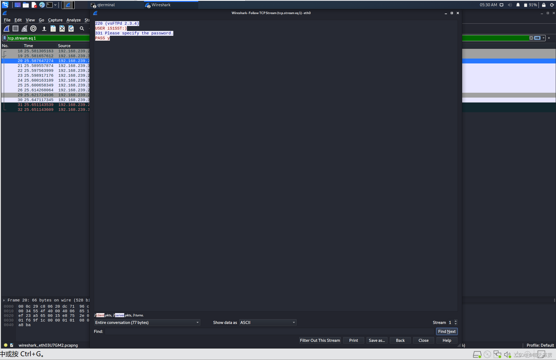Select packet row number 29
556x360 pixels.
click(x=46, y=95)
